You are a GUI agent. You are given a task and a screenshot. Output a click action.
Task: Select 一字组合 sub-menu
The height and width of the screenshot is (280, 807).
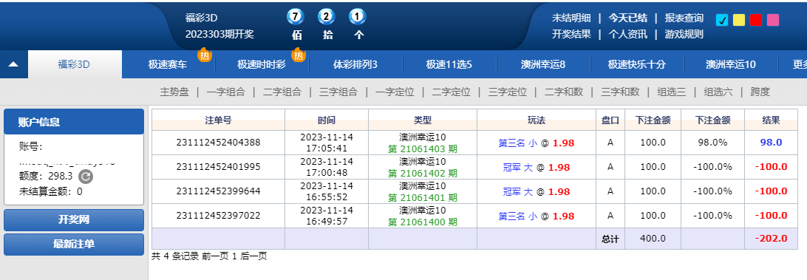(226, 92)
